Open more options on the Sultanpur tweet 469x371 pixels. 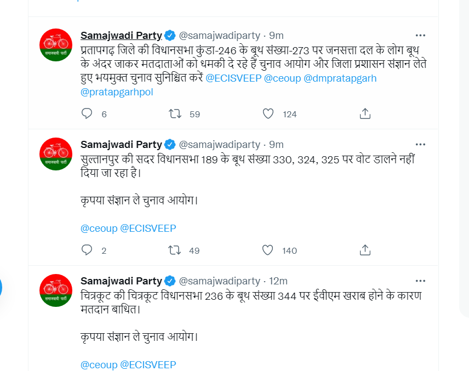(420, 144)
